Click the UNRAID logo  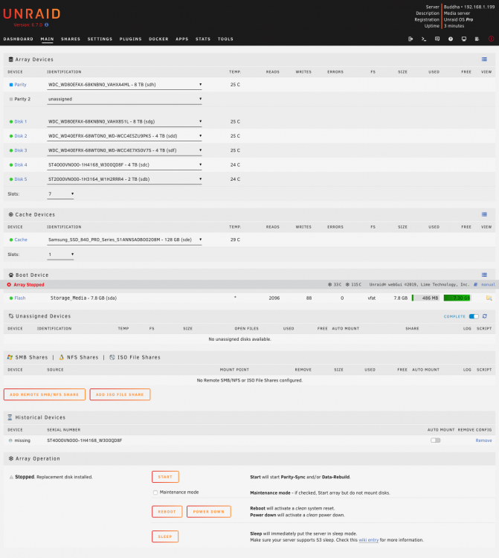pos(32,14)
